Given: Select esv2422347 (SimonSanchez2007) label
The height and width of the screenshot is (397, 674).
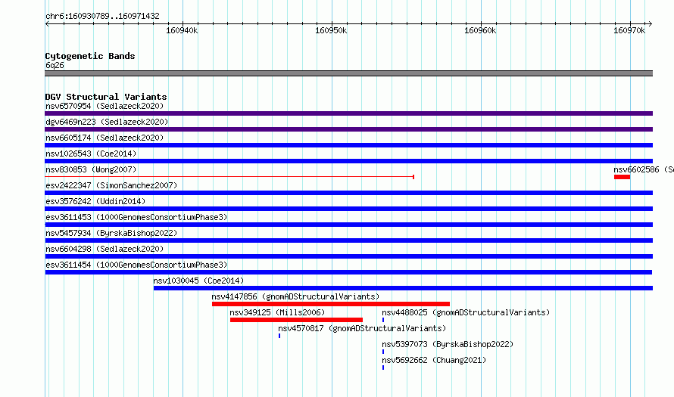Looking at the screenshot, I should [111, 185].
